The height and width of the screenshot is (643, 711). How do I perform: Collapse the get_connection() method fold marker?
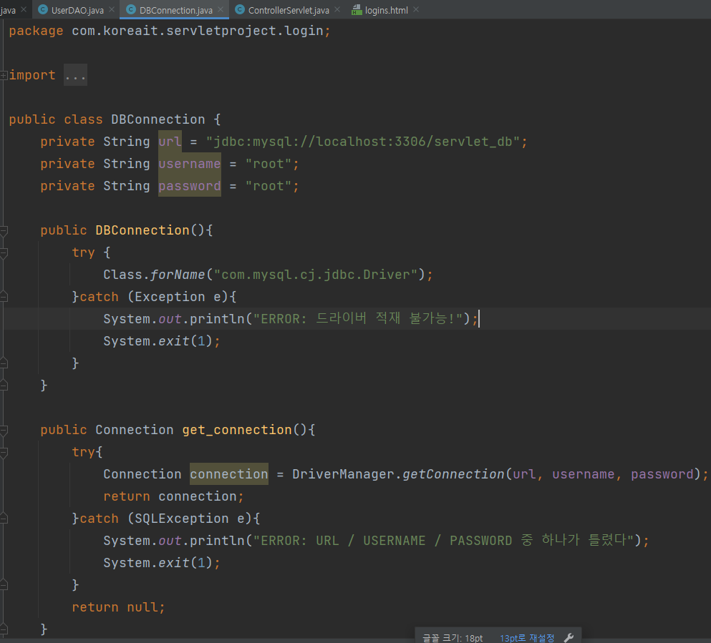pyautogui.click(x=4, y=431)
